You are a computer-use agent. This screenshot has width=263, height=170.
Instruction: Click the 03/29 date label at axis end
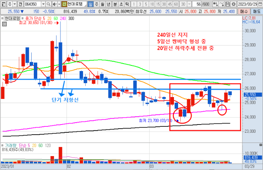click(x=249, y=167)
